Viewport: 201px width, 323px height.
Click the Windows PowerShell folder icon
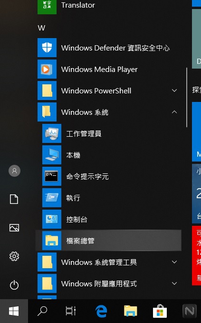(47, 91)
